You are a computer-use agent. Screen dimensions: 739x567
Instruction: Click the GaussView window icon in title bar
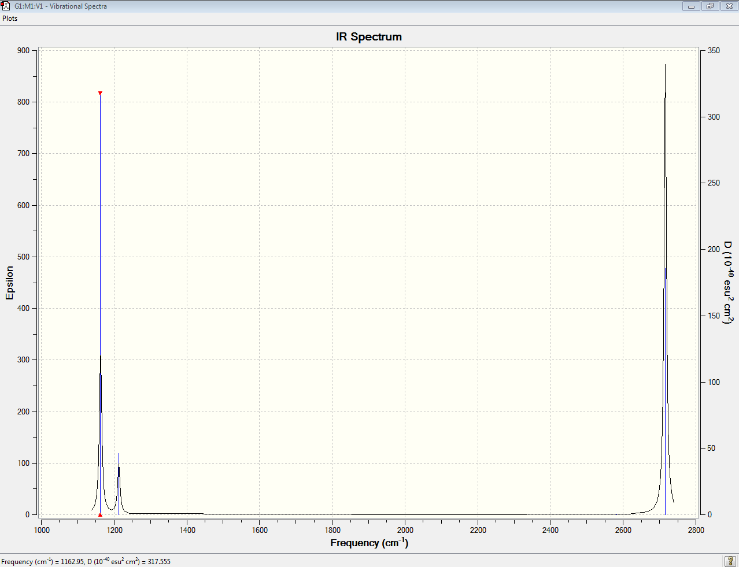(6, 6)
